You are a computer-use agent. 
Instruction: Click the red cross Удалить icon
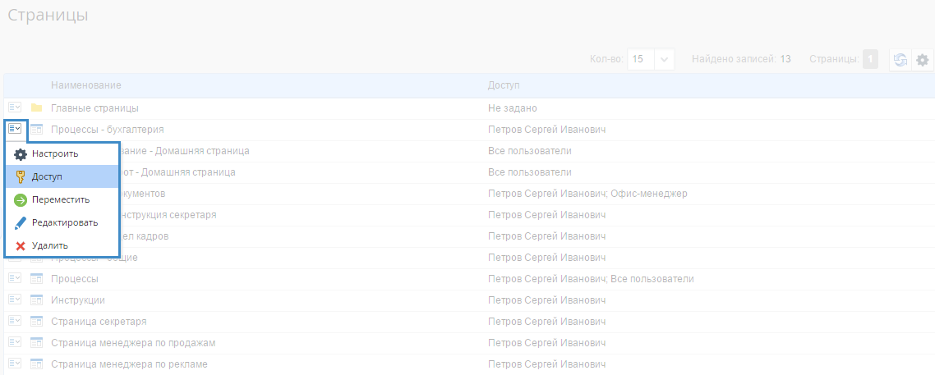(x=21, y=246)
